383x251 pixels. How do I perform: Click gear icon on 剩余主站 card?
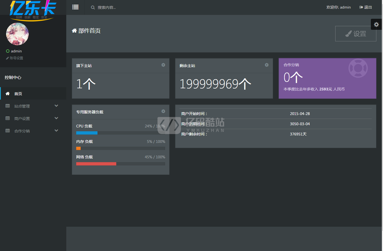(x=266, y=65)
